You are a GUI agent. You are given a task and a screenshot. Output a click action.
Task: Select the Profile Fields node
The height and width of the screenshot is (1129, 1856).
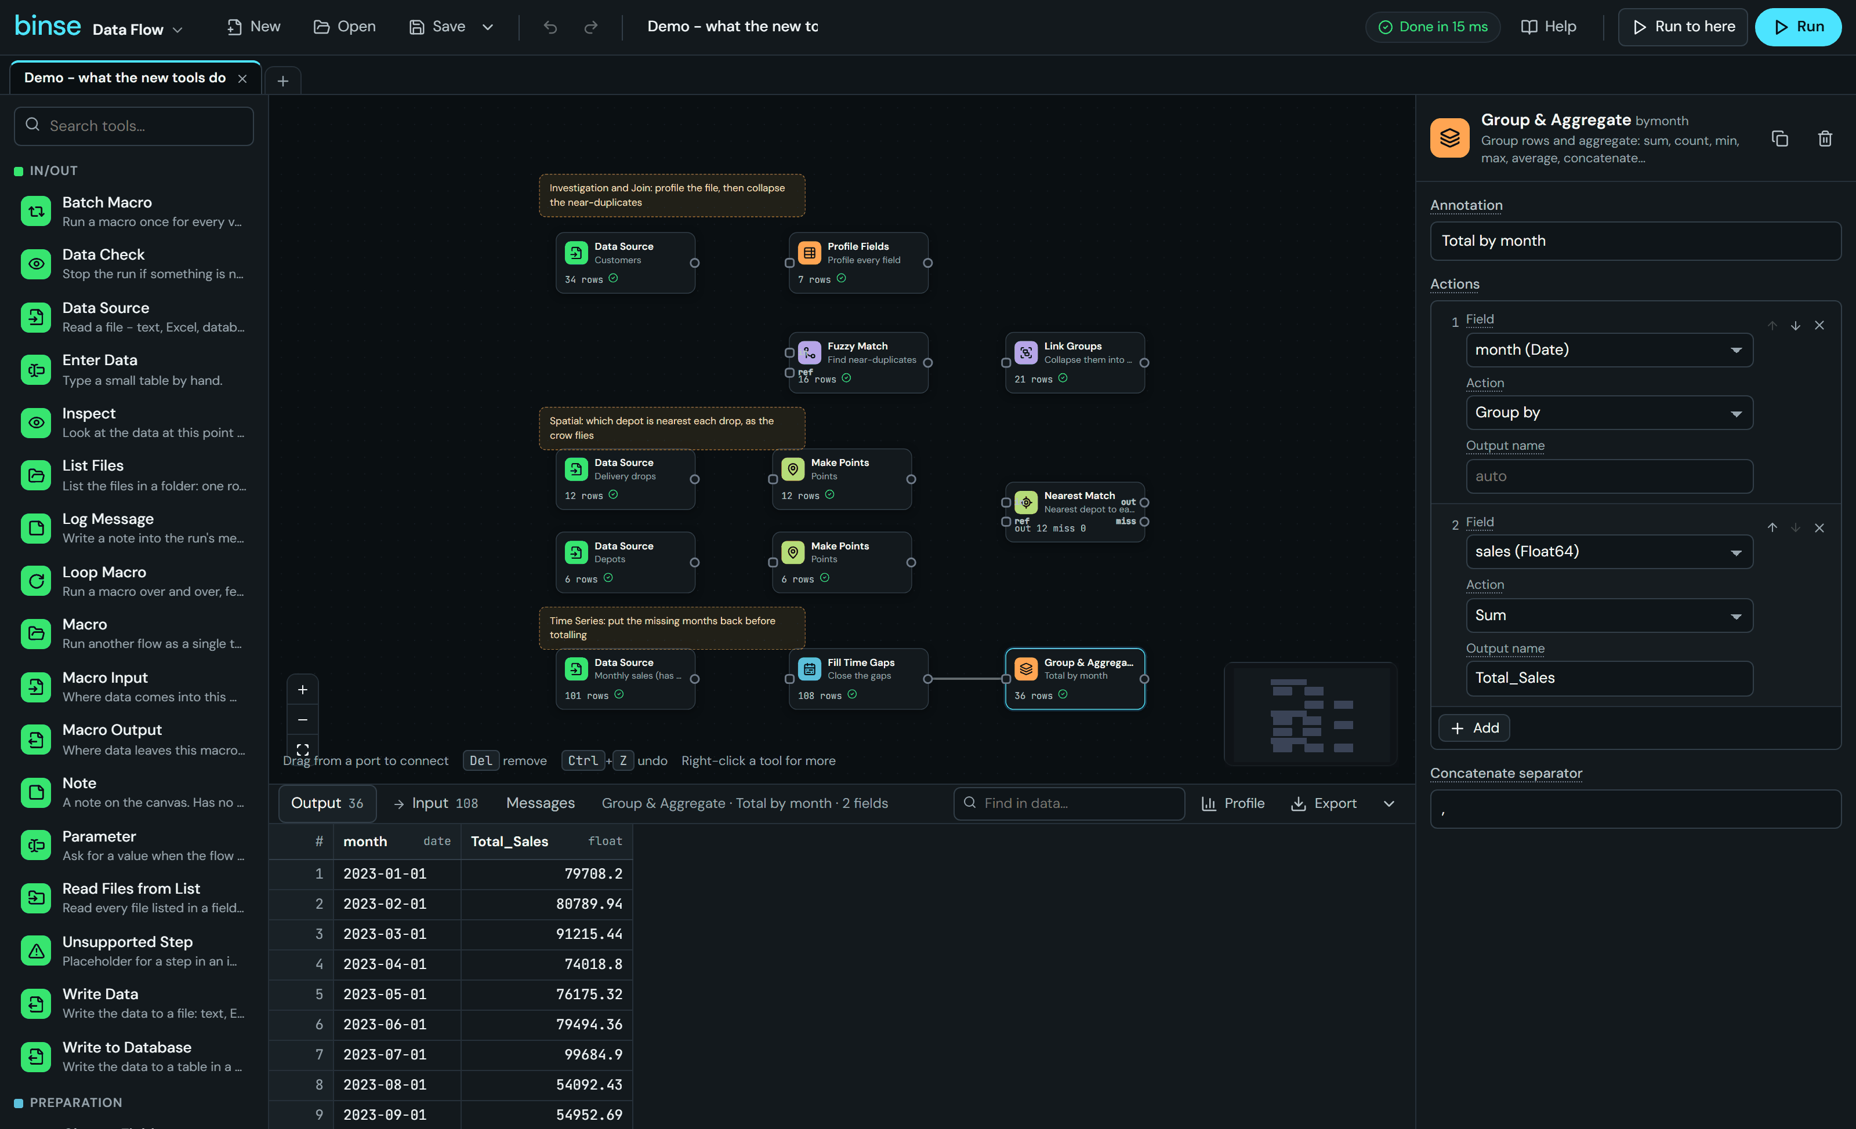(858, 263)
